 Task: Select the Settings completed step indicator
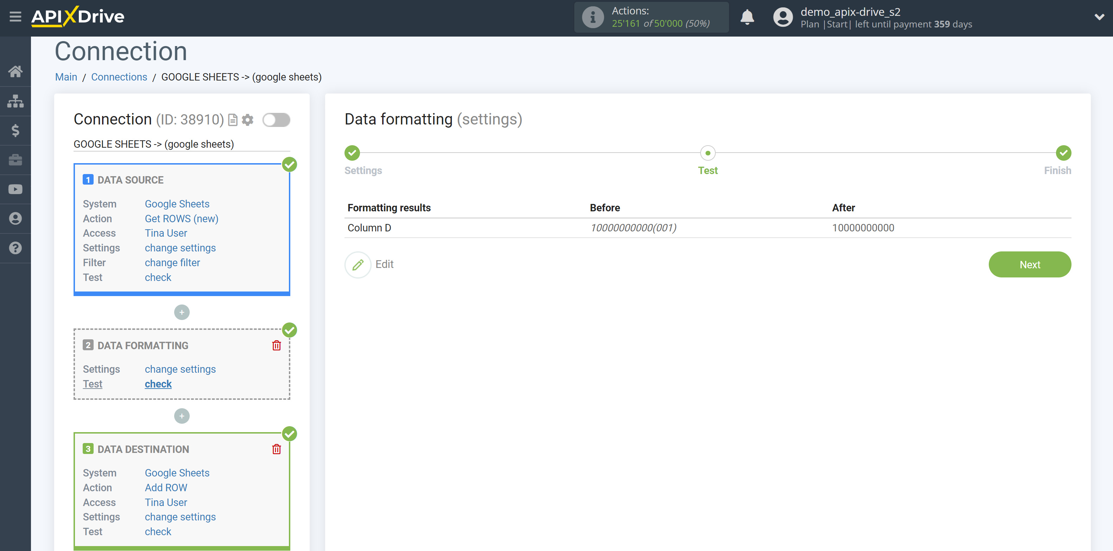click(353, 153)
